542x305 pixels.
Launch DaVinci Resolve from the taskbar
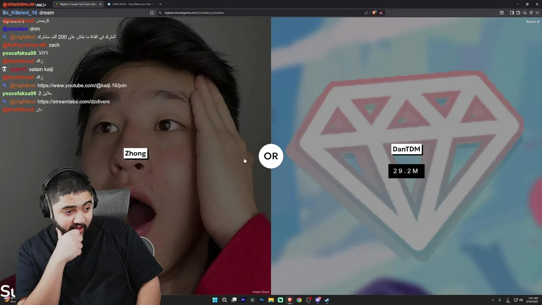[252, 300]
